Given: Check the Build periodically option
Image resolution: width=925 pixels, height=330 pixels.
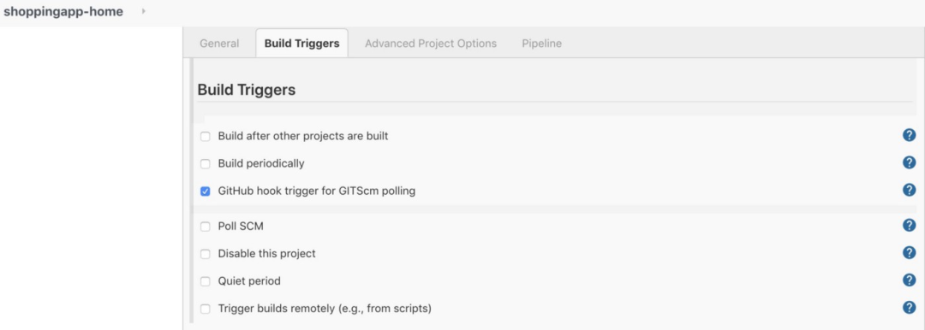Looking at the screenshot, I should pos(206,164).
